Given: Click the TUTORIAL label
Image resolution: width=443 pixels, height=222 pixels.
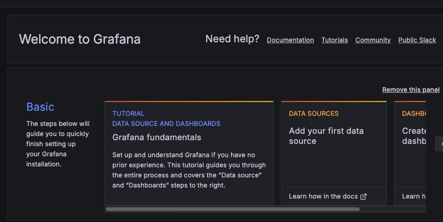Looking at the screenshot, I should (x=128, y=114).
